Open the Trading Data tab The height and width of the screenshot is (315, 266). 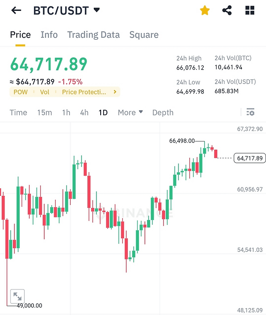(x=93, y=35)
